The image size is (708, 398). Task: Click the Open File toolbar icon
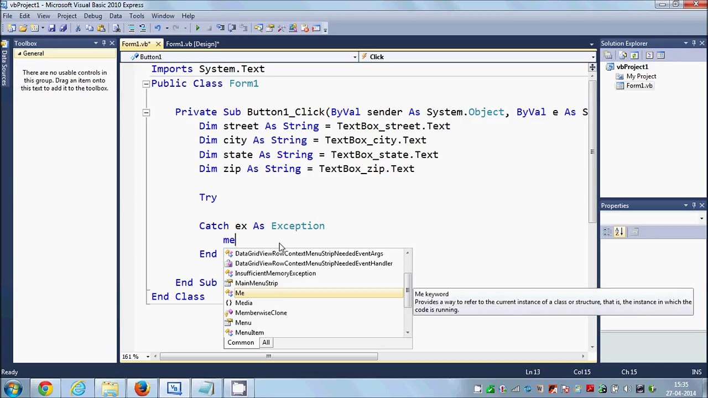(23, 28)
